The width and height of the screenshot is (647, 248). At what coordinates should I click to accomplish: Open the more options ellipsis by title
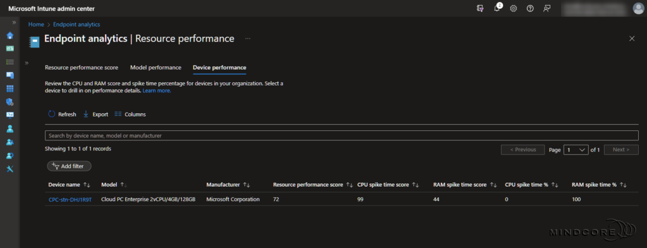248,39
